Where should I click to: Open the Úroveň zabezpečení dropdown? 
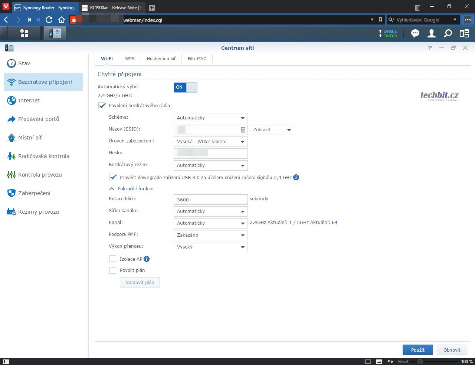tap(210, 142)
